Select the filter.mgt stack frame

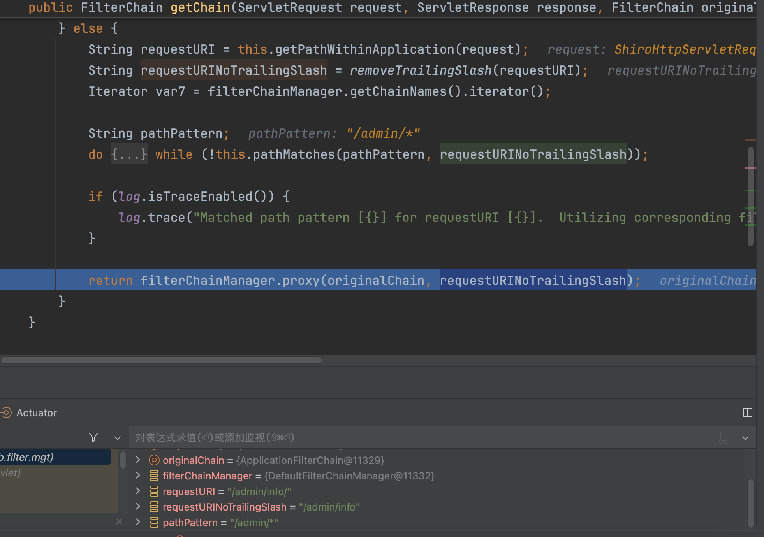pyautogui.click(x=55, y=457)
